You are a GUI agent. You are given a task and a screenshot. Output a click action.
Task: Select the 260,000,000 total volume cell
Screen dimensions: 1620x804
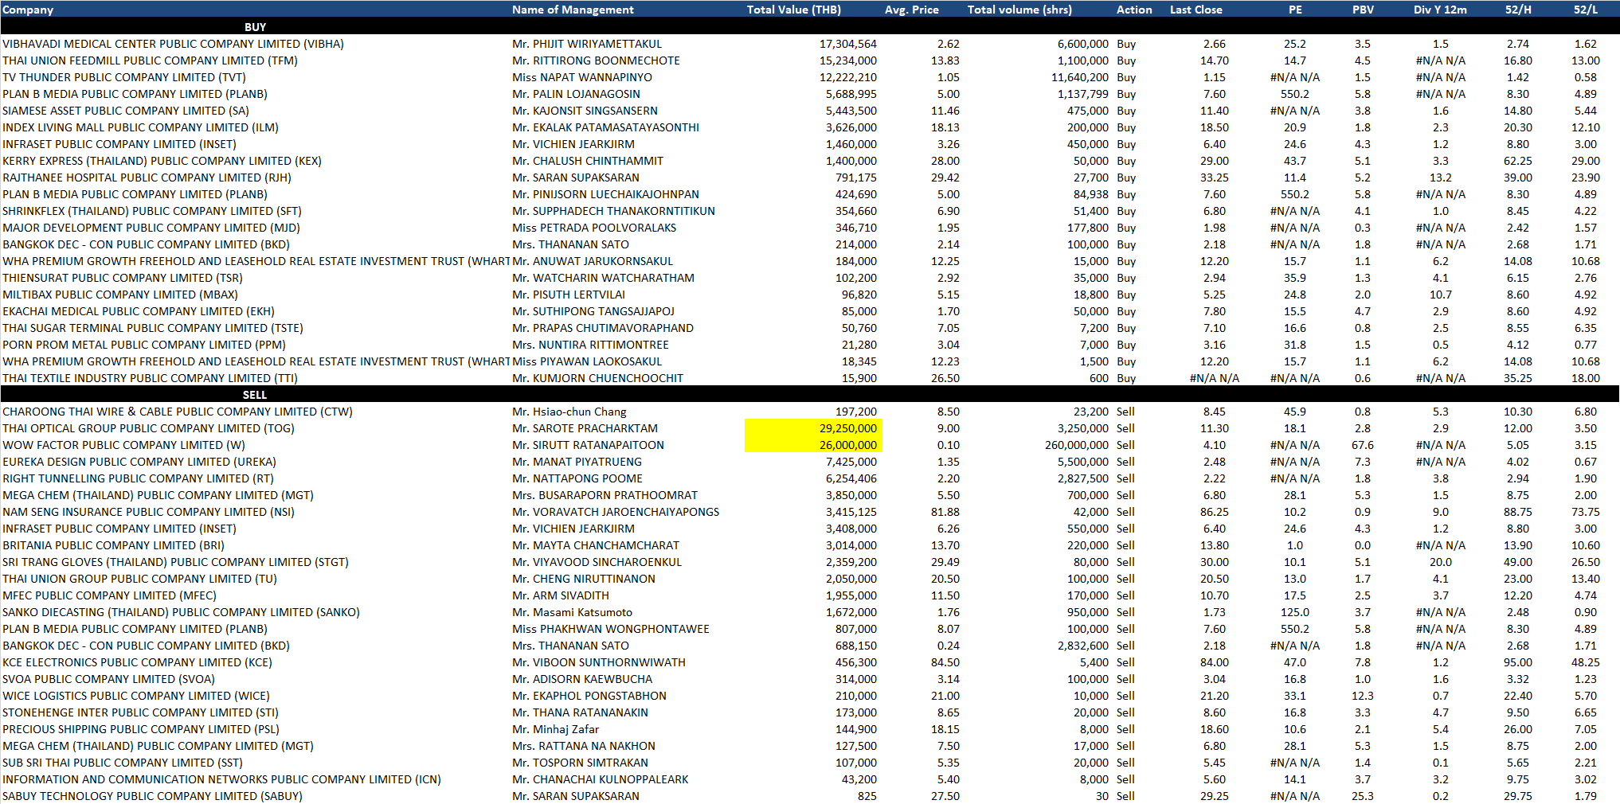tap(1076, 445)
